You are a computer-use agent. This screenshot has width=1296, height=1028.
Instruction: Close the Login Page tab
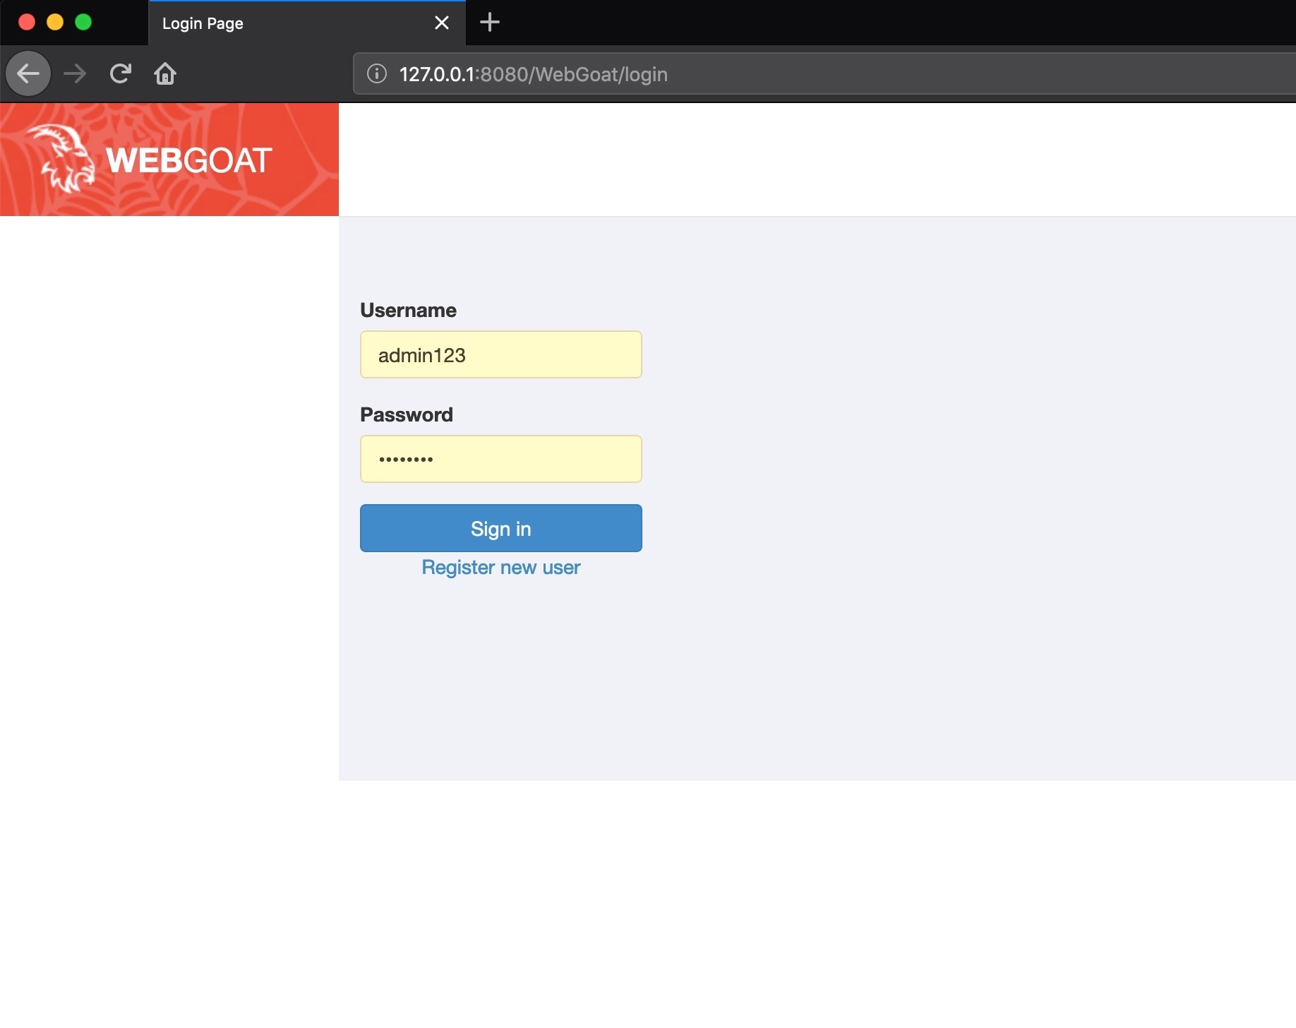(442, 23)
